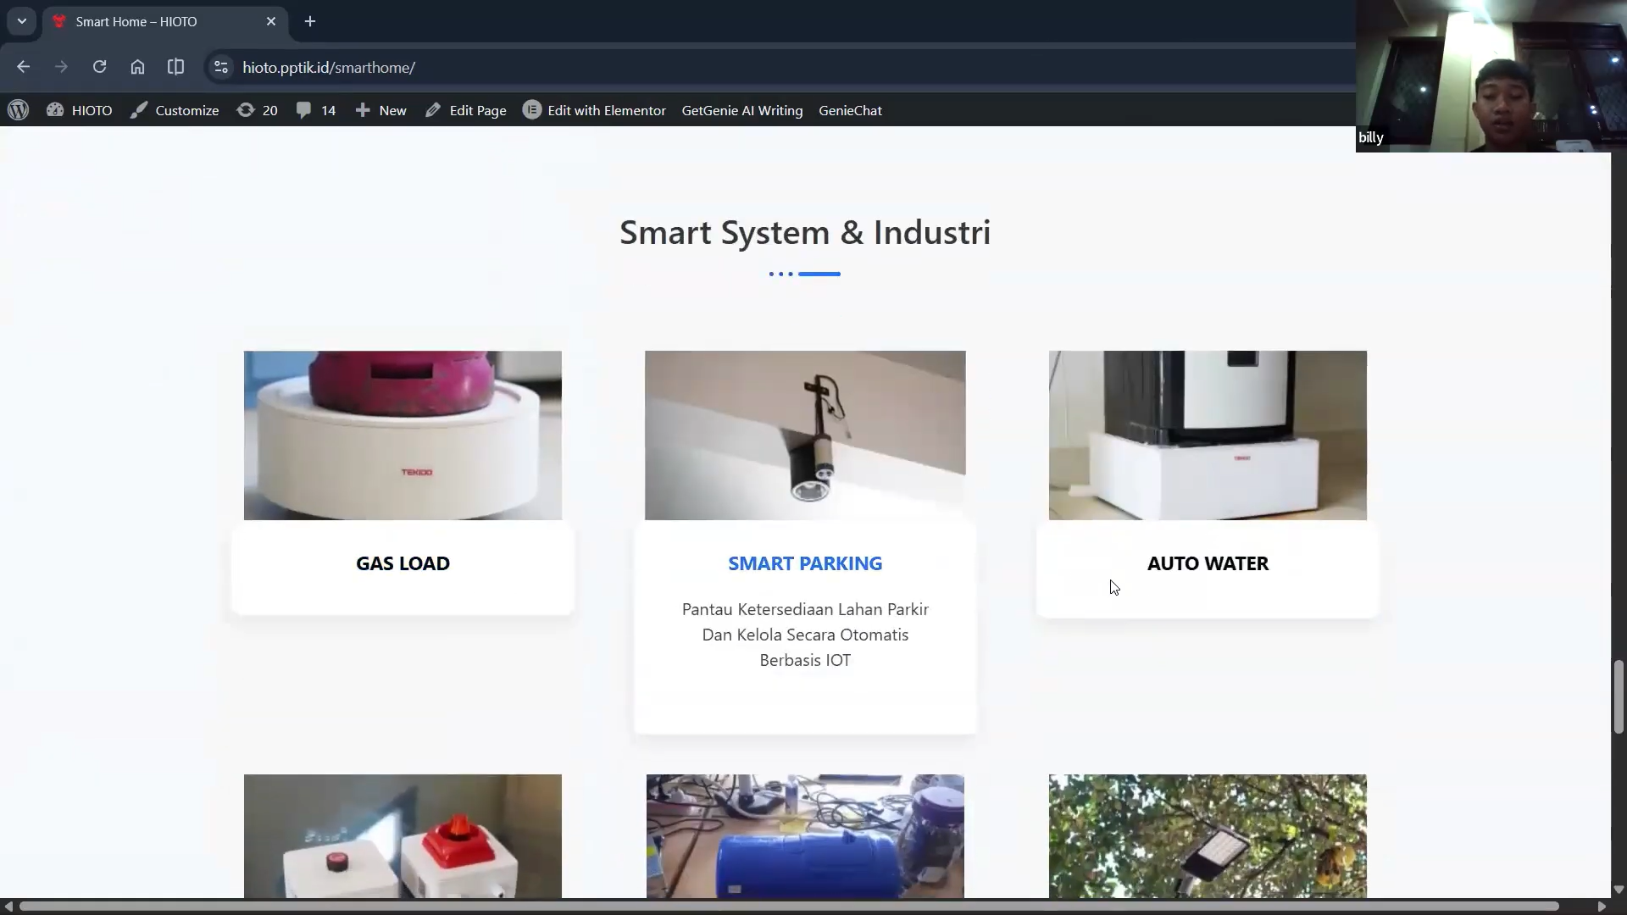Click the vertical scrollbar thumb
This screenshot has width=1627, height=915.
(1619, 696)
